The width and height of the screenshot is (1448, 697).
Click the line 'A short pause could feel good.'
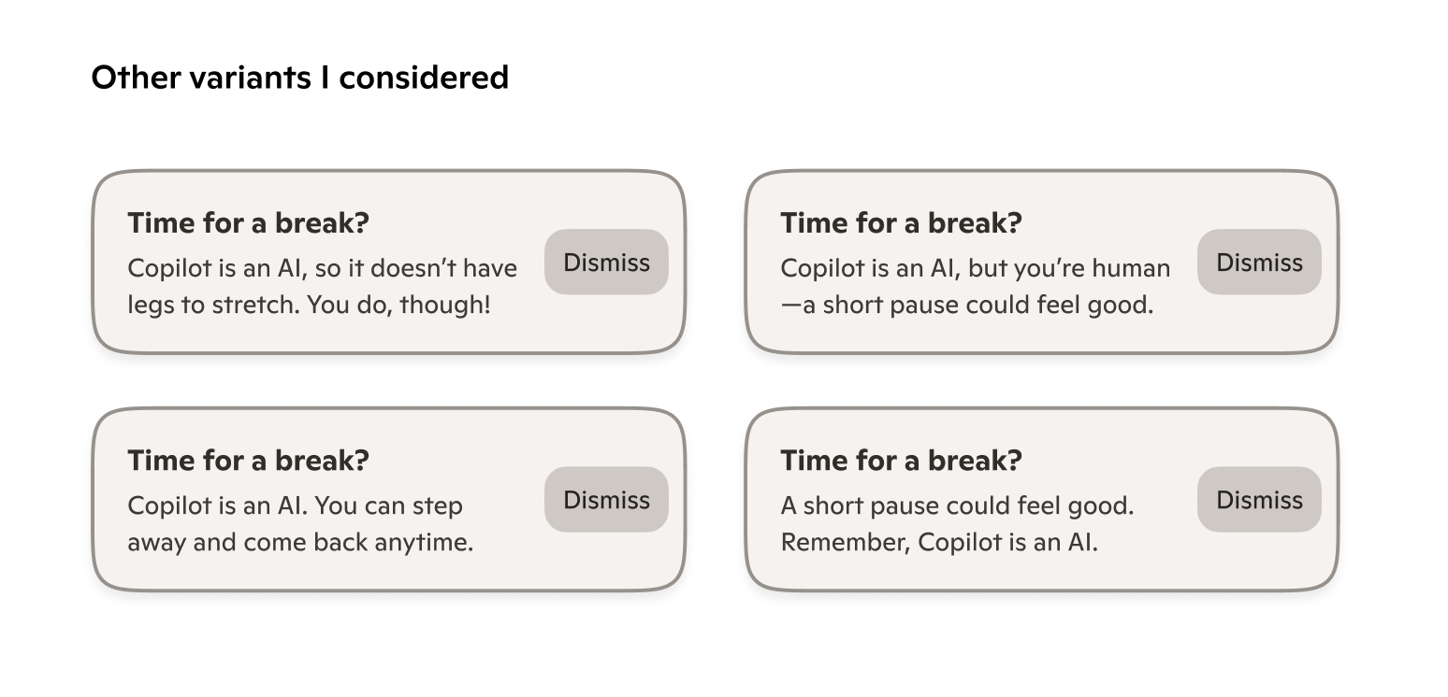tap(957, 505)
